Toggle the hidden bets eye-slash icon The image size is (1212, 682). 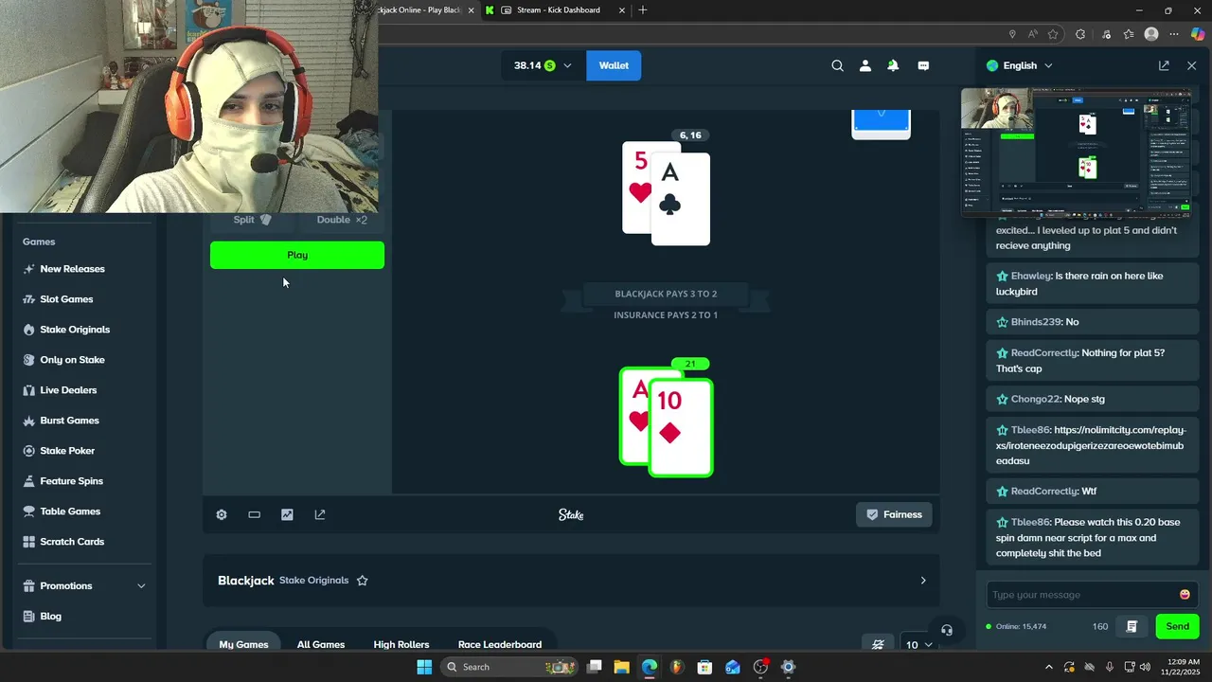pyautogui.click(x=878, y=644)
